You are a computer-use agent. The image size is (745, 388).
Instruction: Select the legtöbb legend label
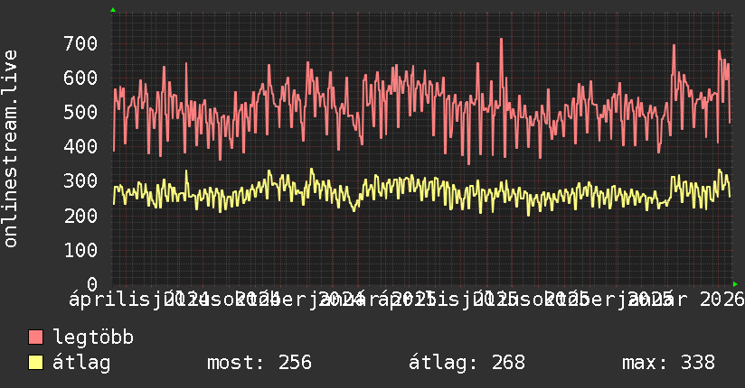(93, 337)
